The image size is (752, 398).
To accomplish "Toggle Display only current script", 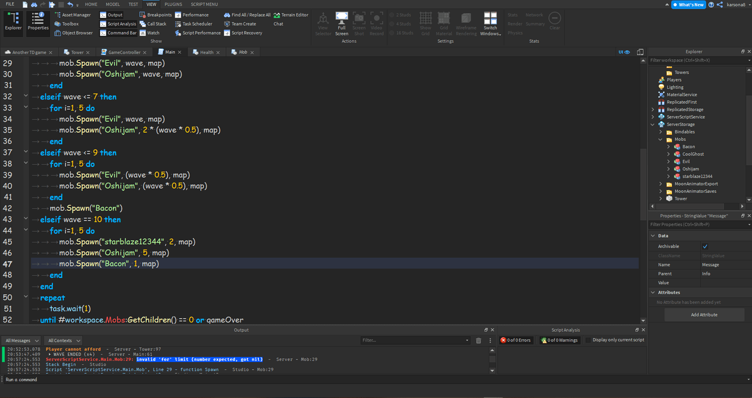I will 588,340.
